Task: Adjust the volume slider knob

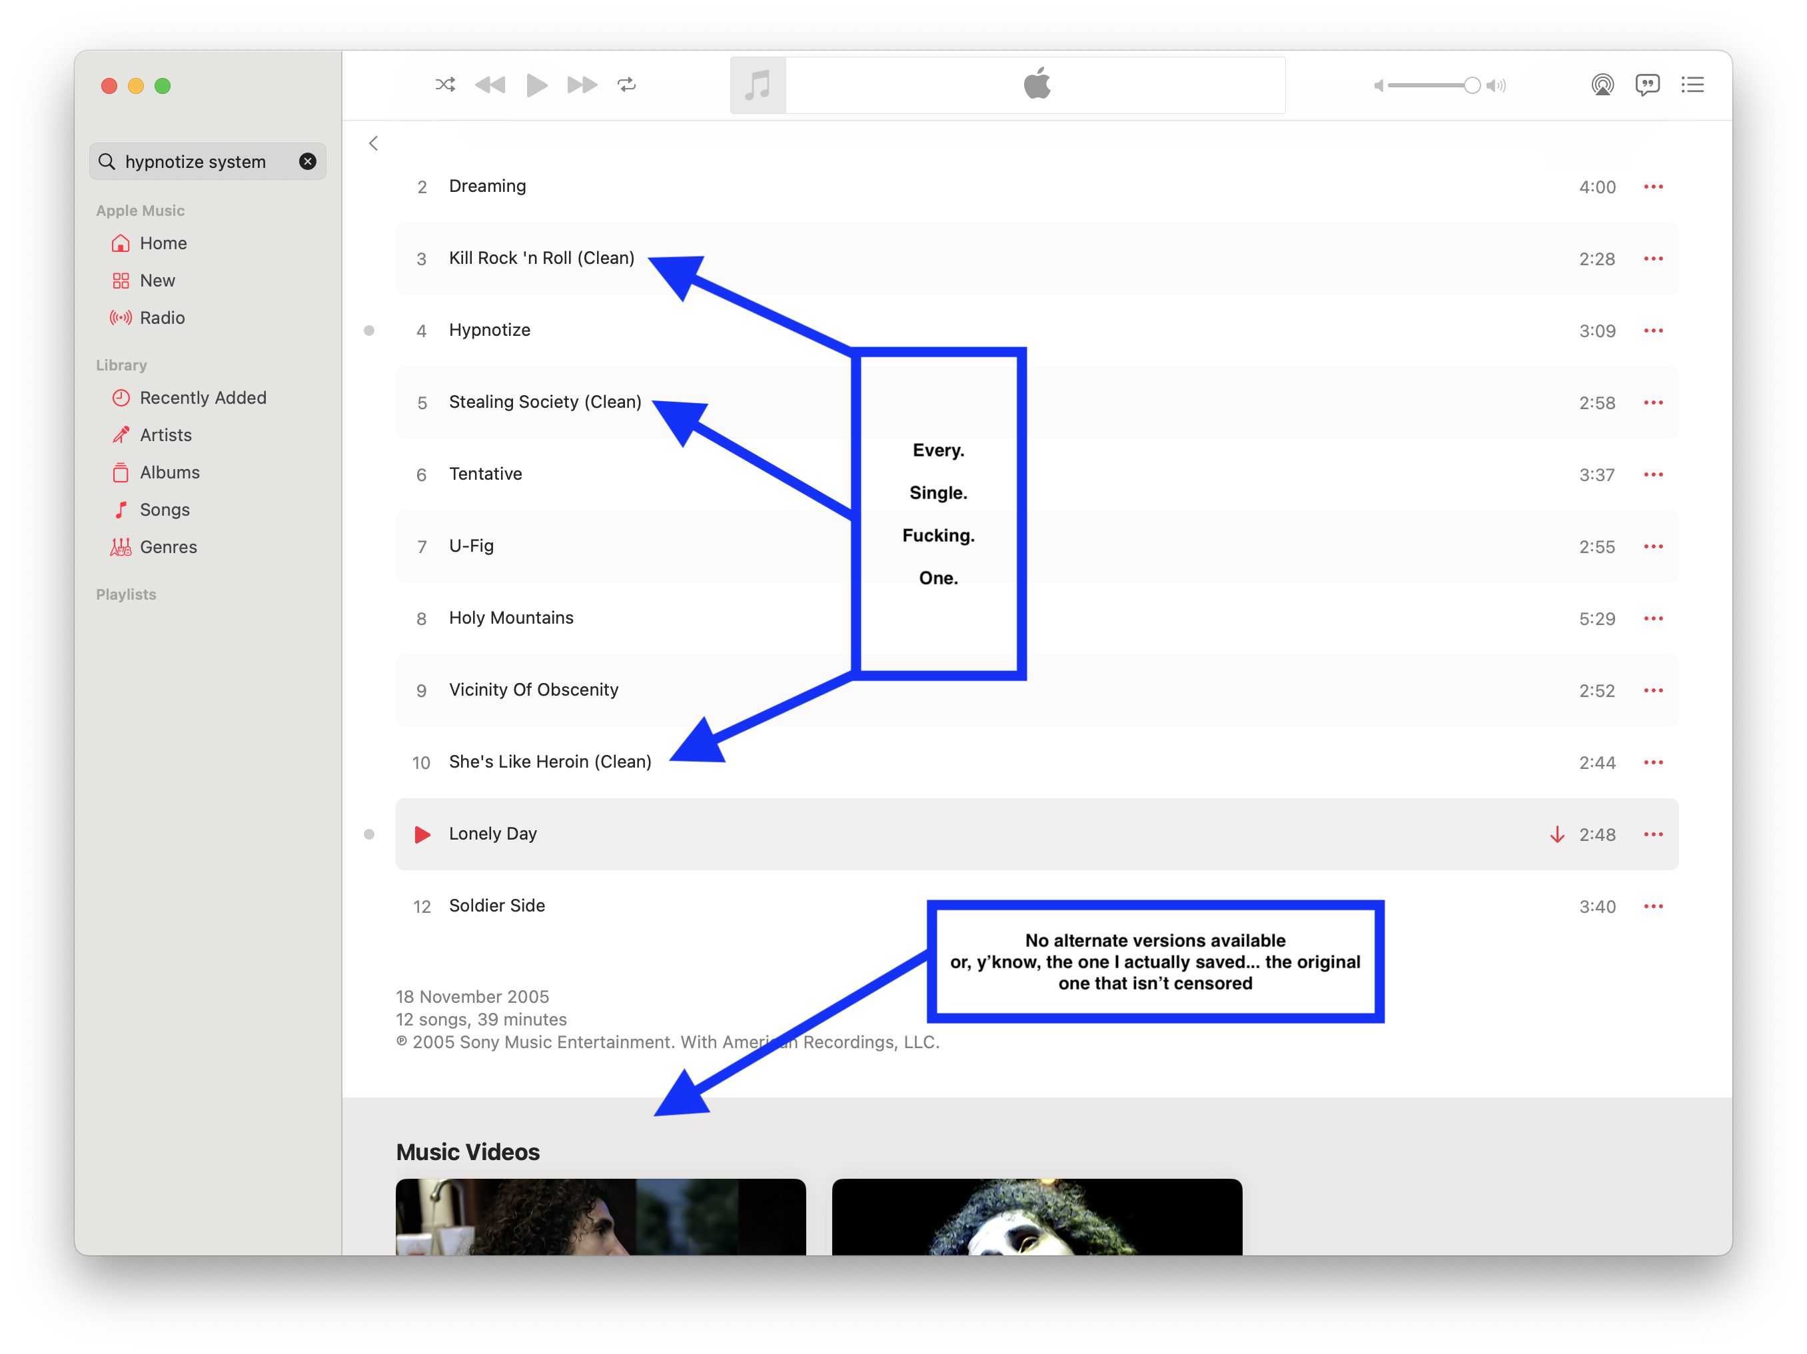Action: pos(1471,85)
